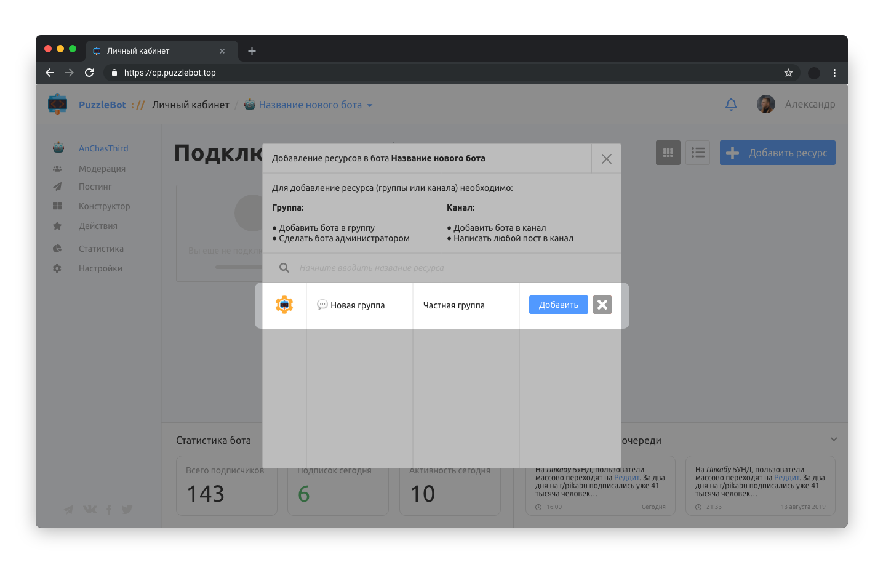Open the Активность сегодня 10 card

tap(450, 486)
